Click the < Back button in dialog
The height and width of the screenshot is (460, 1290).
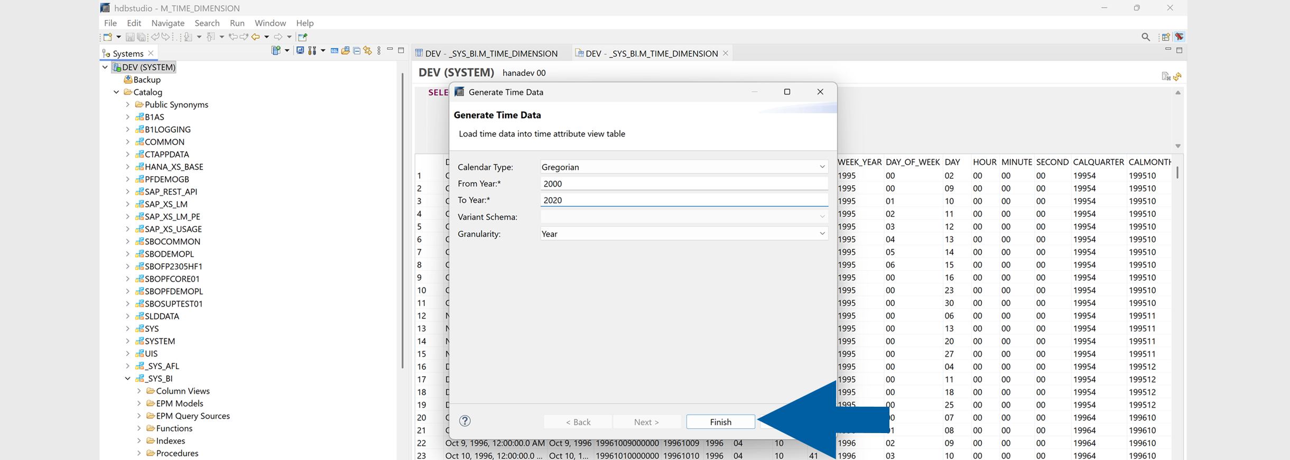[x=578, y=422]
